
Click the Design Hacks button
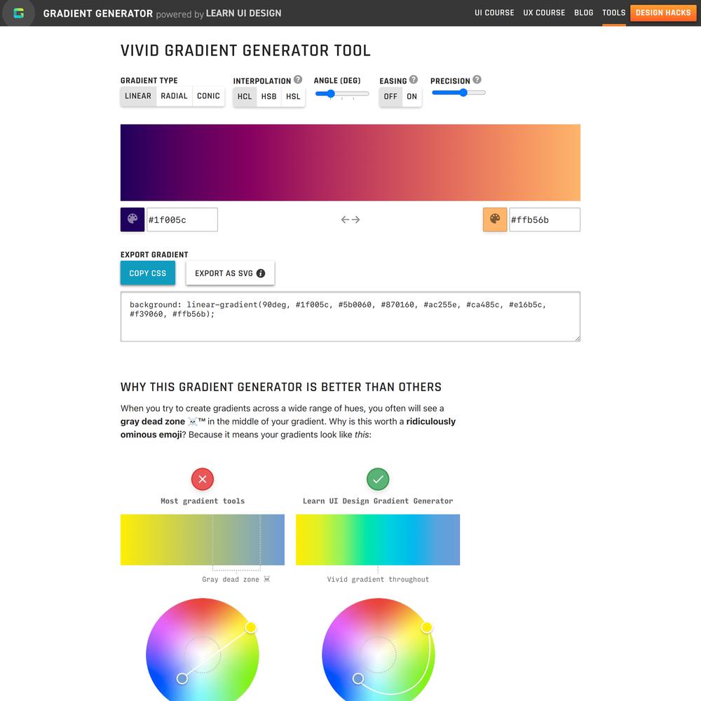[x=663, y=13]
